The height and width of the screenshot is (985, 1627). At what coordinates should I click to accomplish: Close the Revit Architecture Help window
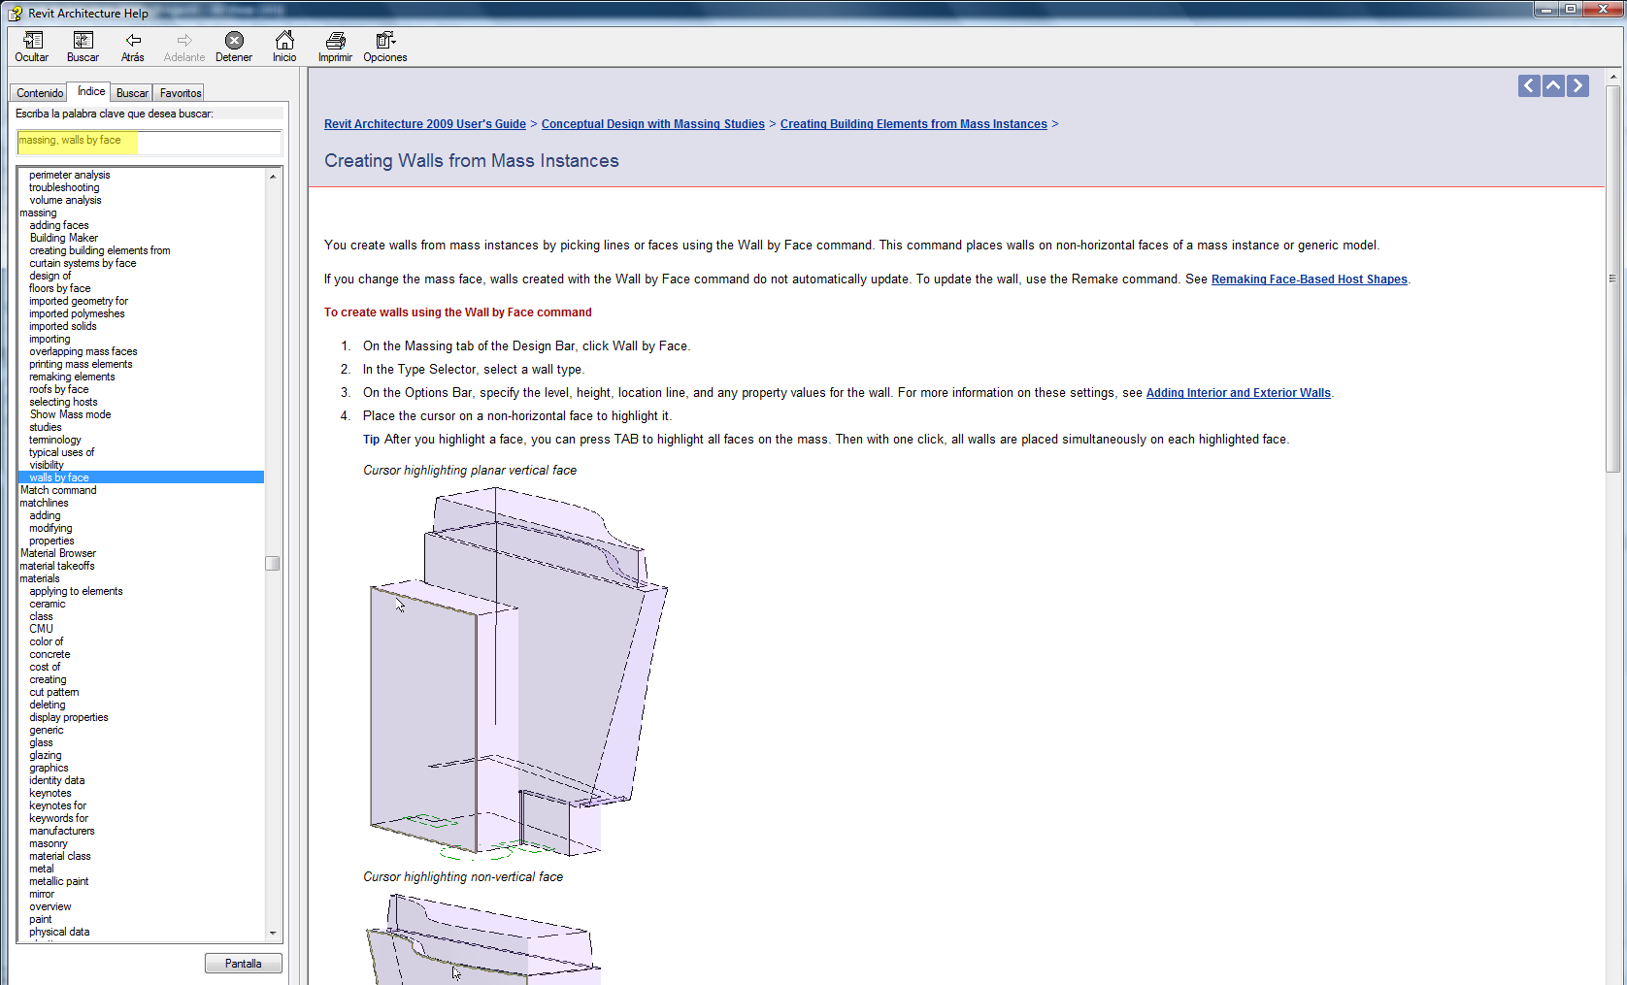pyautogui.click(x=1603, y=9)
